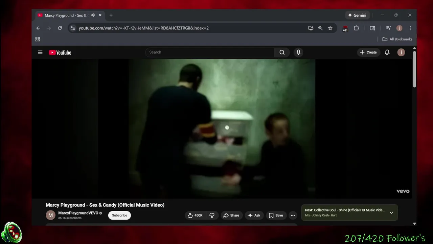Image resolution: width=433 pixels, height=244 pixels.
Task: Open the Chrome three-dot menu
Action: pos(410,28)
